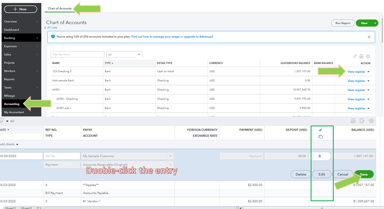This screenshot has height=209, width=384.
Task: Open the account type filter dropdown
Action: pyautogui.click(x=124, y=54)
